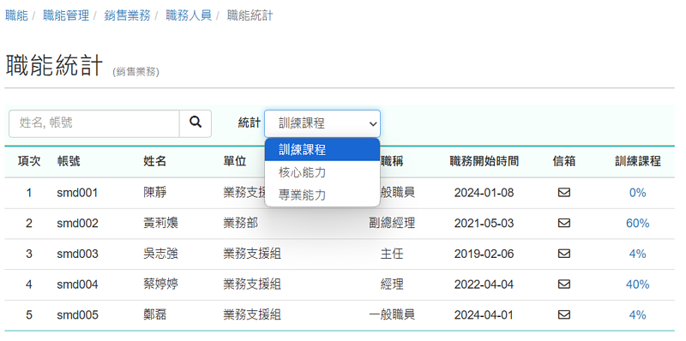686x341 pixels.
Task: Click the magnifier search button
Action: pos(196,123)
